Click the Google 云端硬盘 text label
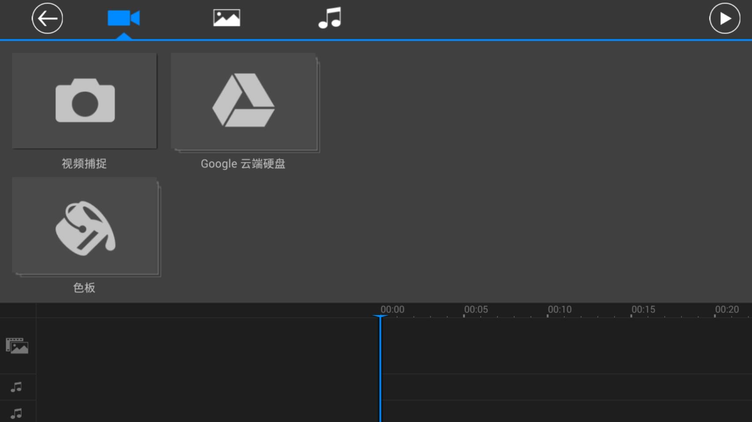Viewport: 752px width, 422px height. coord(243,164)
